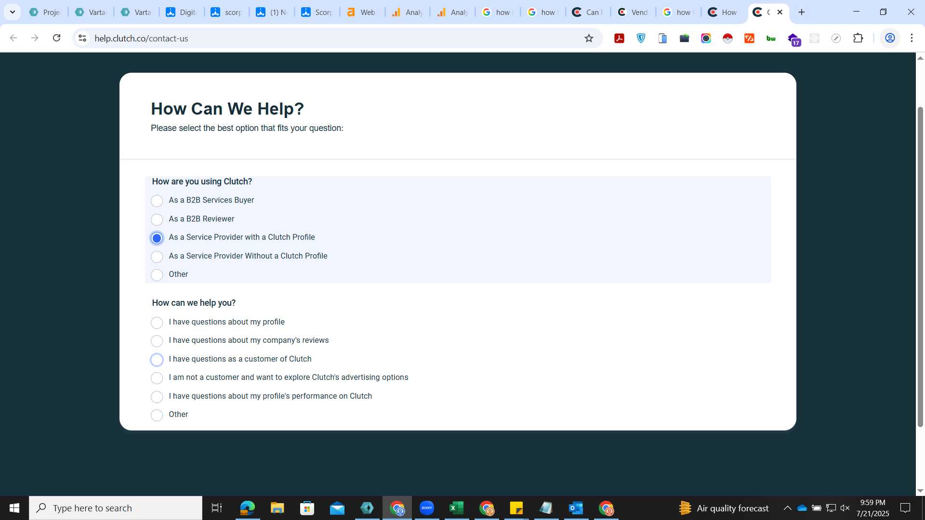Screen dimensions: 925x520
Task: Open Zoom from the taskbar
Action: click(427, 508)
